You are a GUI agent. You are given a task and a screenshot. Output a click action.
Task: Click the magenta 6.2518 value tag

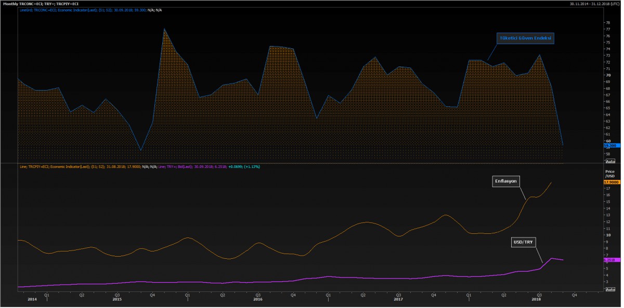click(610, 260)
